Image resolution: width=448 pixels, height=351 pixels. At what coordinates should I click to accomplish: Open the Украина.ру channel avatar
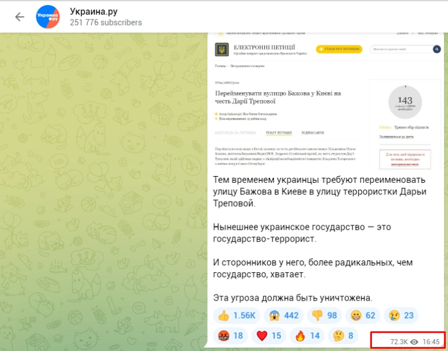[x=48, y=17]
